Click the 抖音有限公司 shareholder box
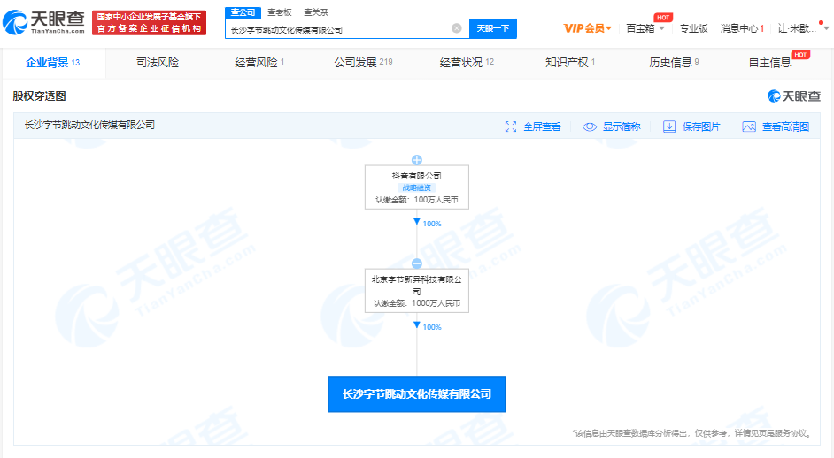Viewport: 834px width, 458px height. point(417,187)
